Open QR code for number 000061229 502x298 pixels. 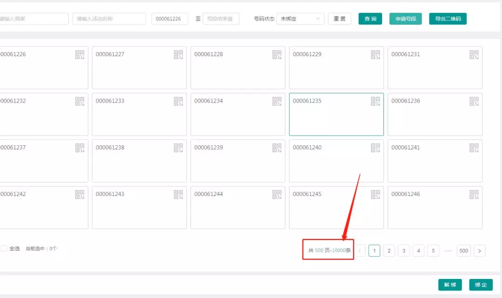pos(376,55)
